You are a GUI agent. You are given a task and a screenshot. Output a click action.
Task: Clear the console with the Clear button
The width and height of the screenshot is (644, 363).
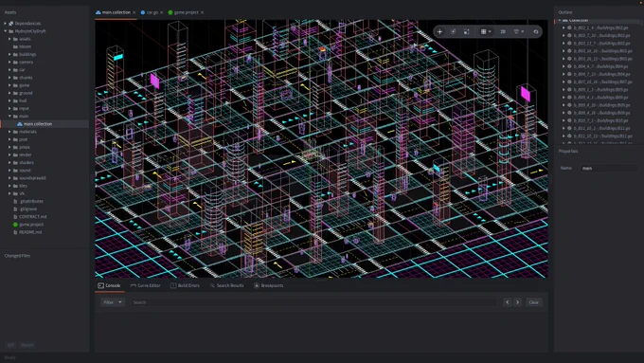click(x=534, y=302)
